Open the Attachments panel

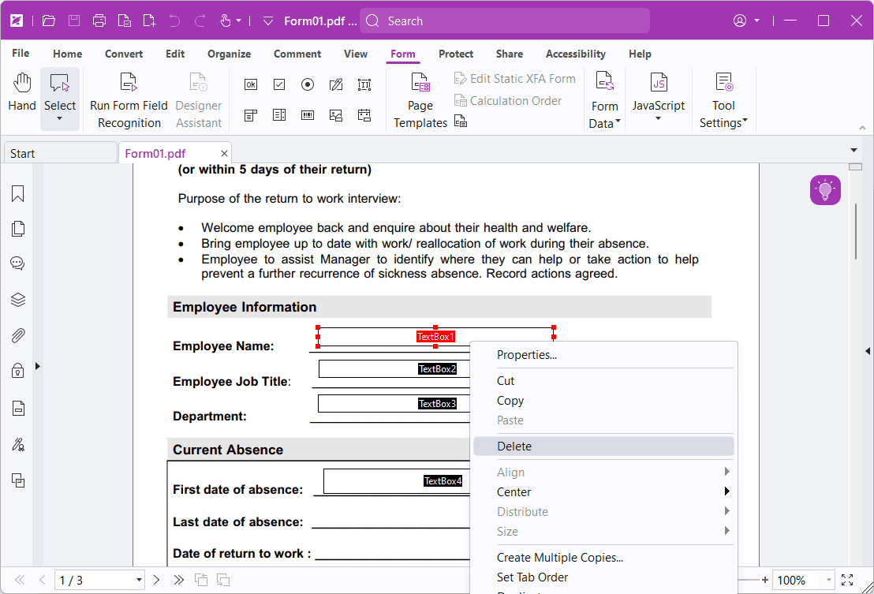17,335
